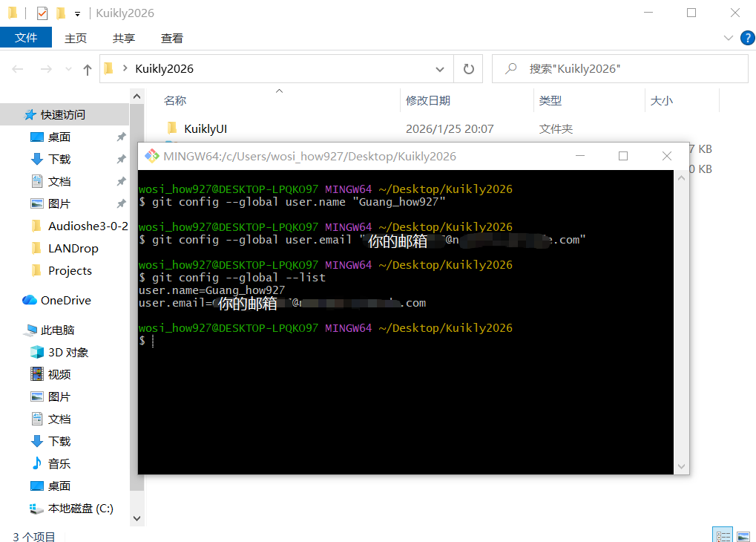Open the 文件 ribbon tab
Viewport: 756px width, 542px height.
tap(26, 38)
